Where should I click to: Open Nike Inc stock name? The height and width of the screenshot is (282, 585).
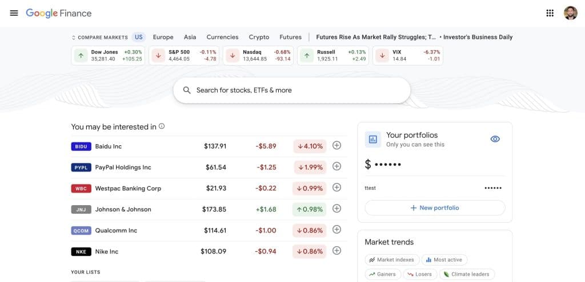tap(107, 251)
